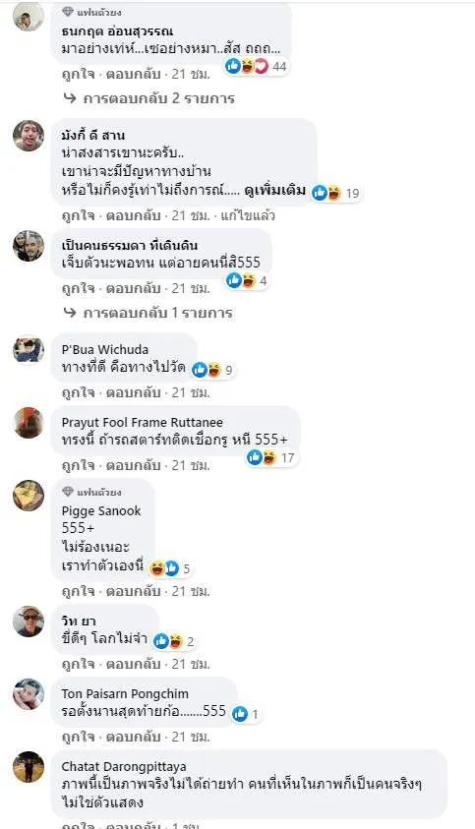The width and height of the screenshot is (475, 829).
Task: Reply to Prayut Fool Frame Ruttanee's comment
Action: tap(133, 466)
